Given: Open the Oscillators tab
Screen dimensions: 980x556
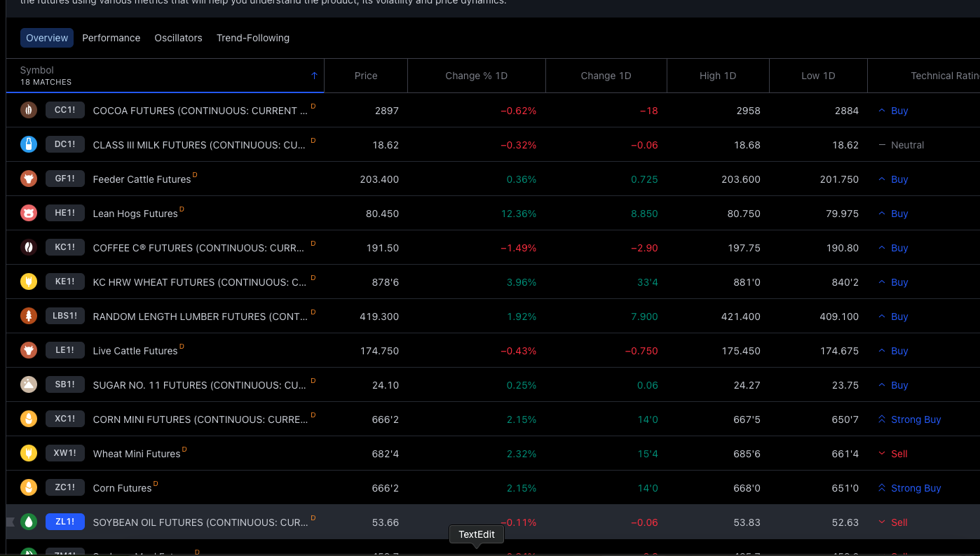Looking at the screenshot, I should (178, 38).
